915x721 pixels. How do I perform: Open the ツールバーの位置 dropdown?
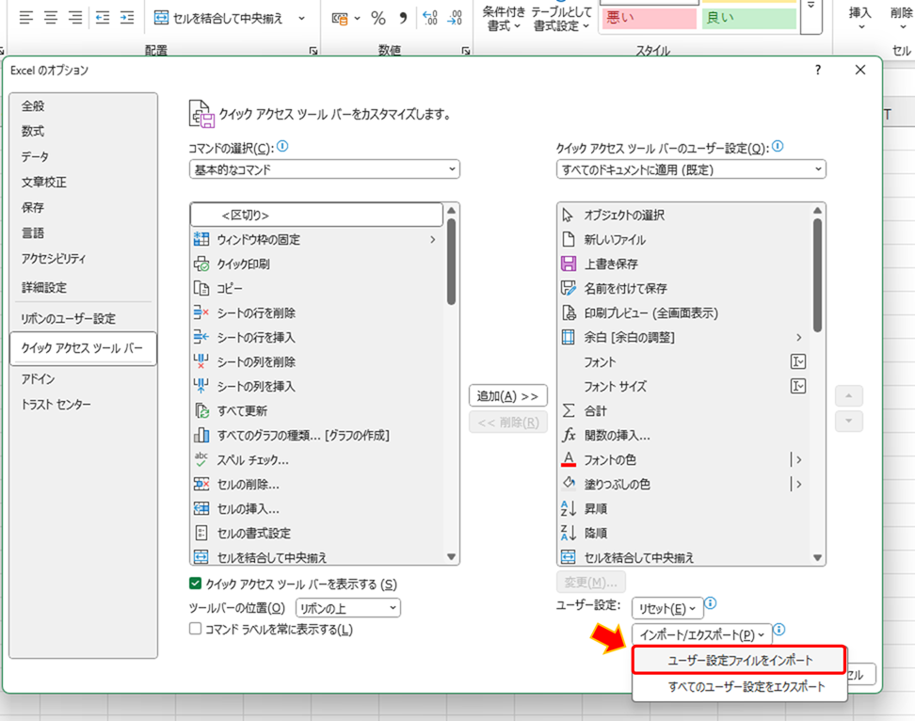click(347, 608)
